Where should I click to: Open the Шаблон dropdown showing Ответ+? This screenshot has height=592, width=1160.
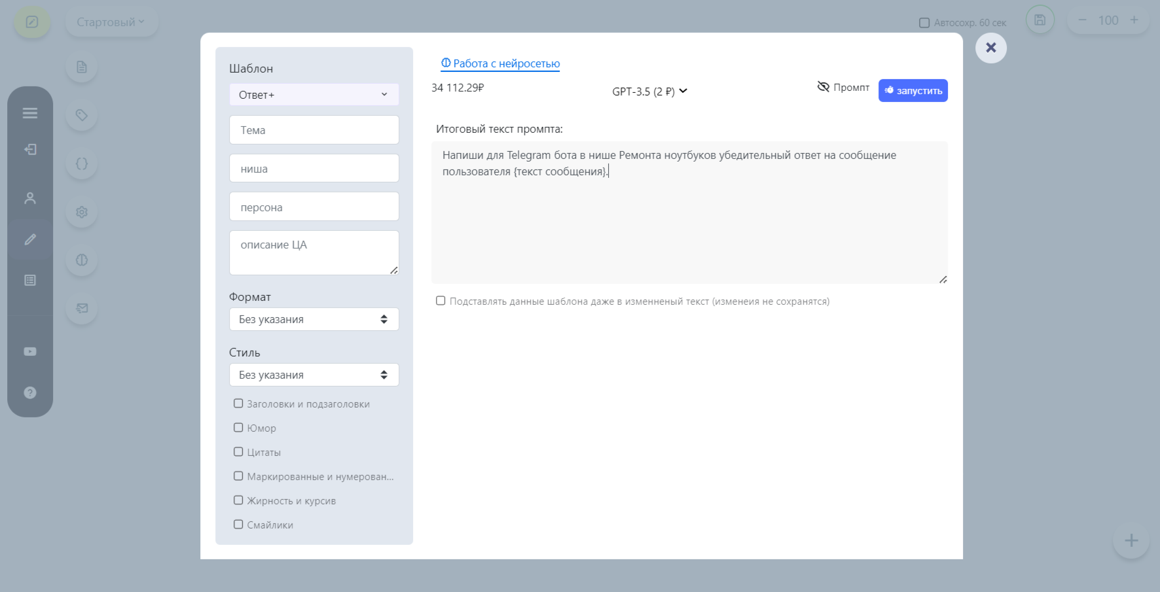[x=314, y=95]
